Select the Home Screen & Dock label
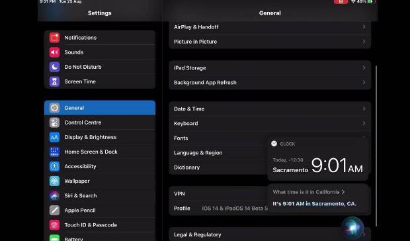The height and width of the screenshot is (241, 410). (x=91, y=152)
